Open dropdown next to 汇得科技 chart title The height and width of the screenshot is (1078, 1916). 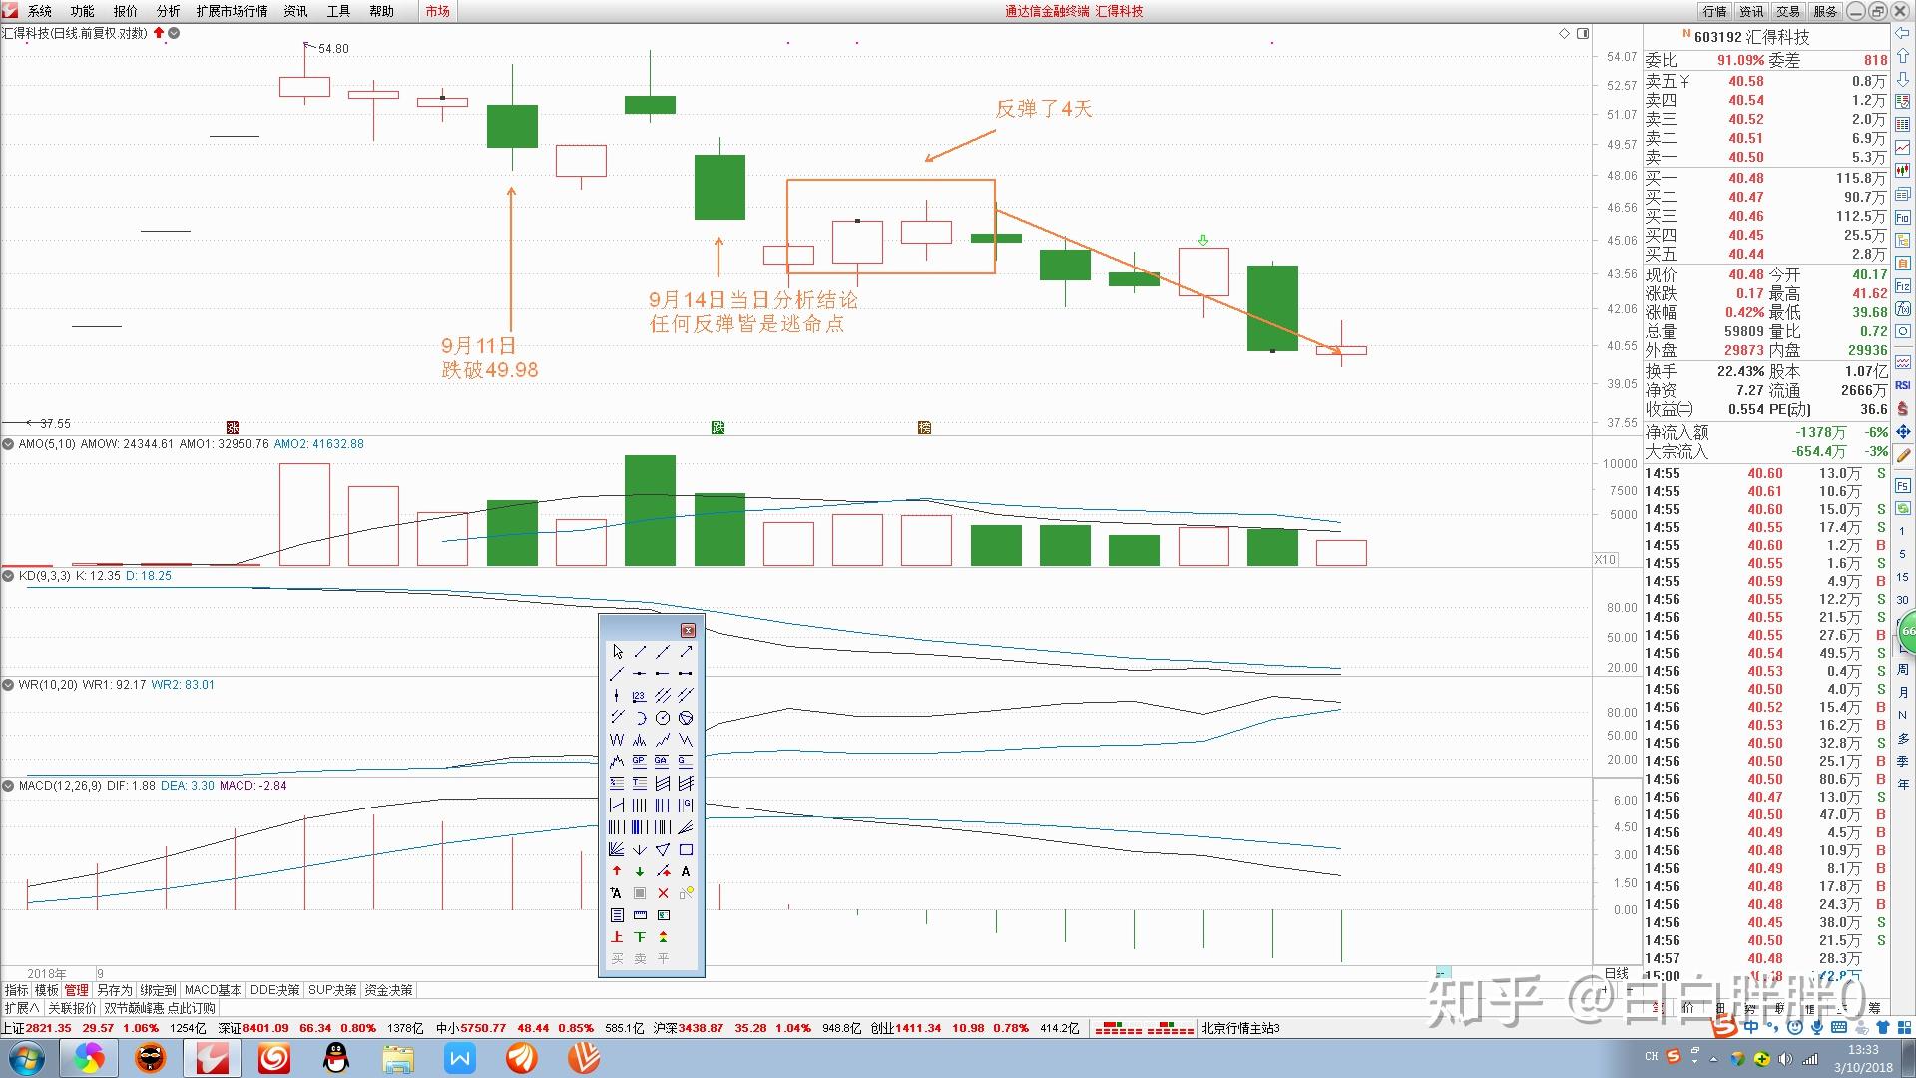tap(174, 33)
